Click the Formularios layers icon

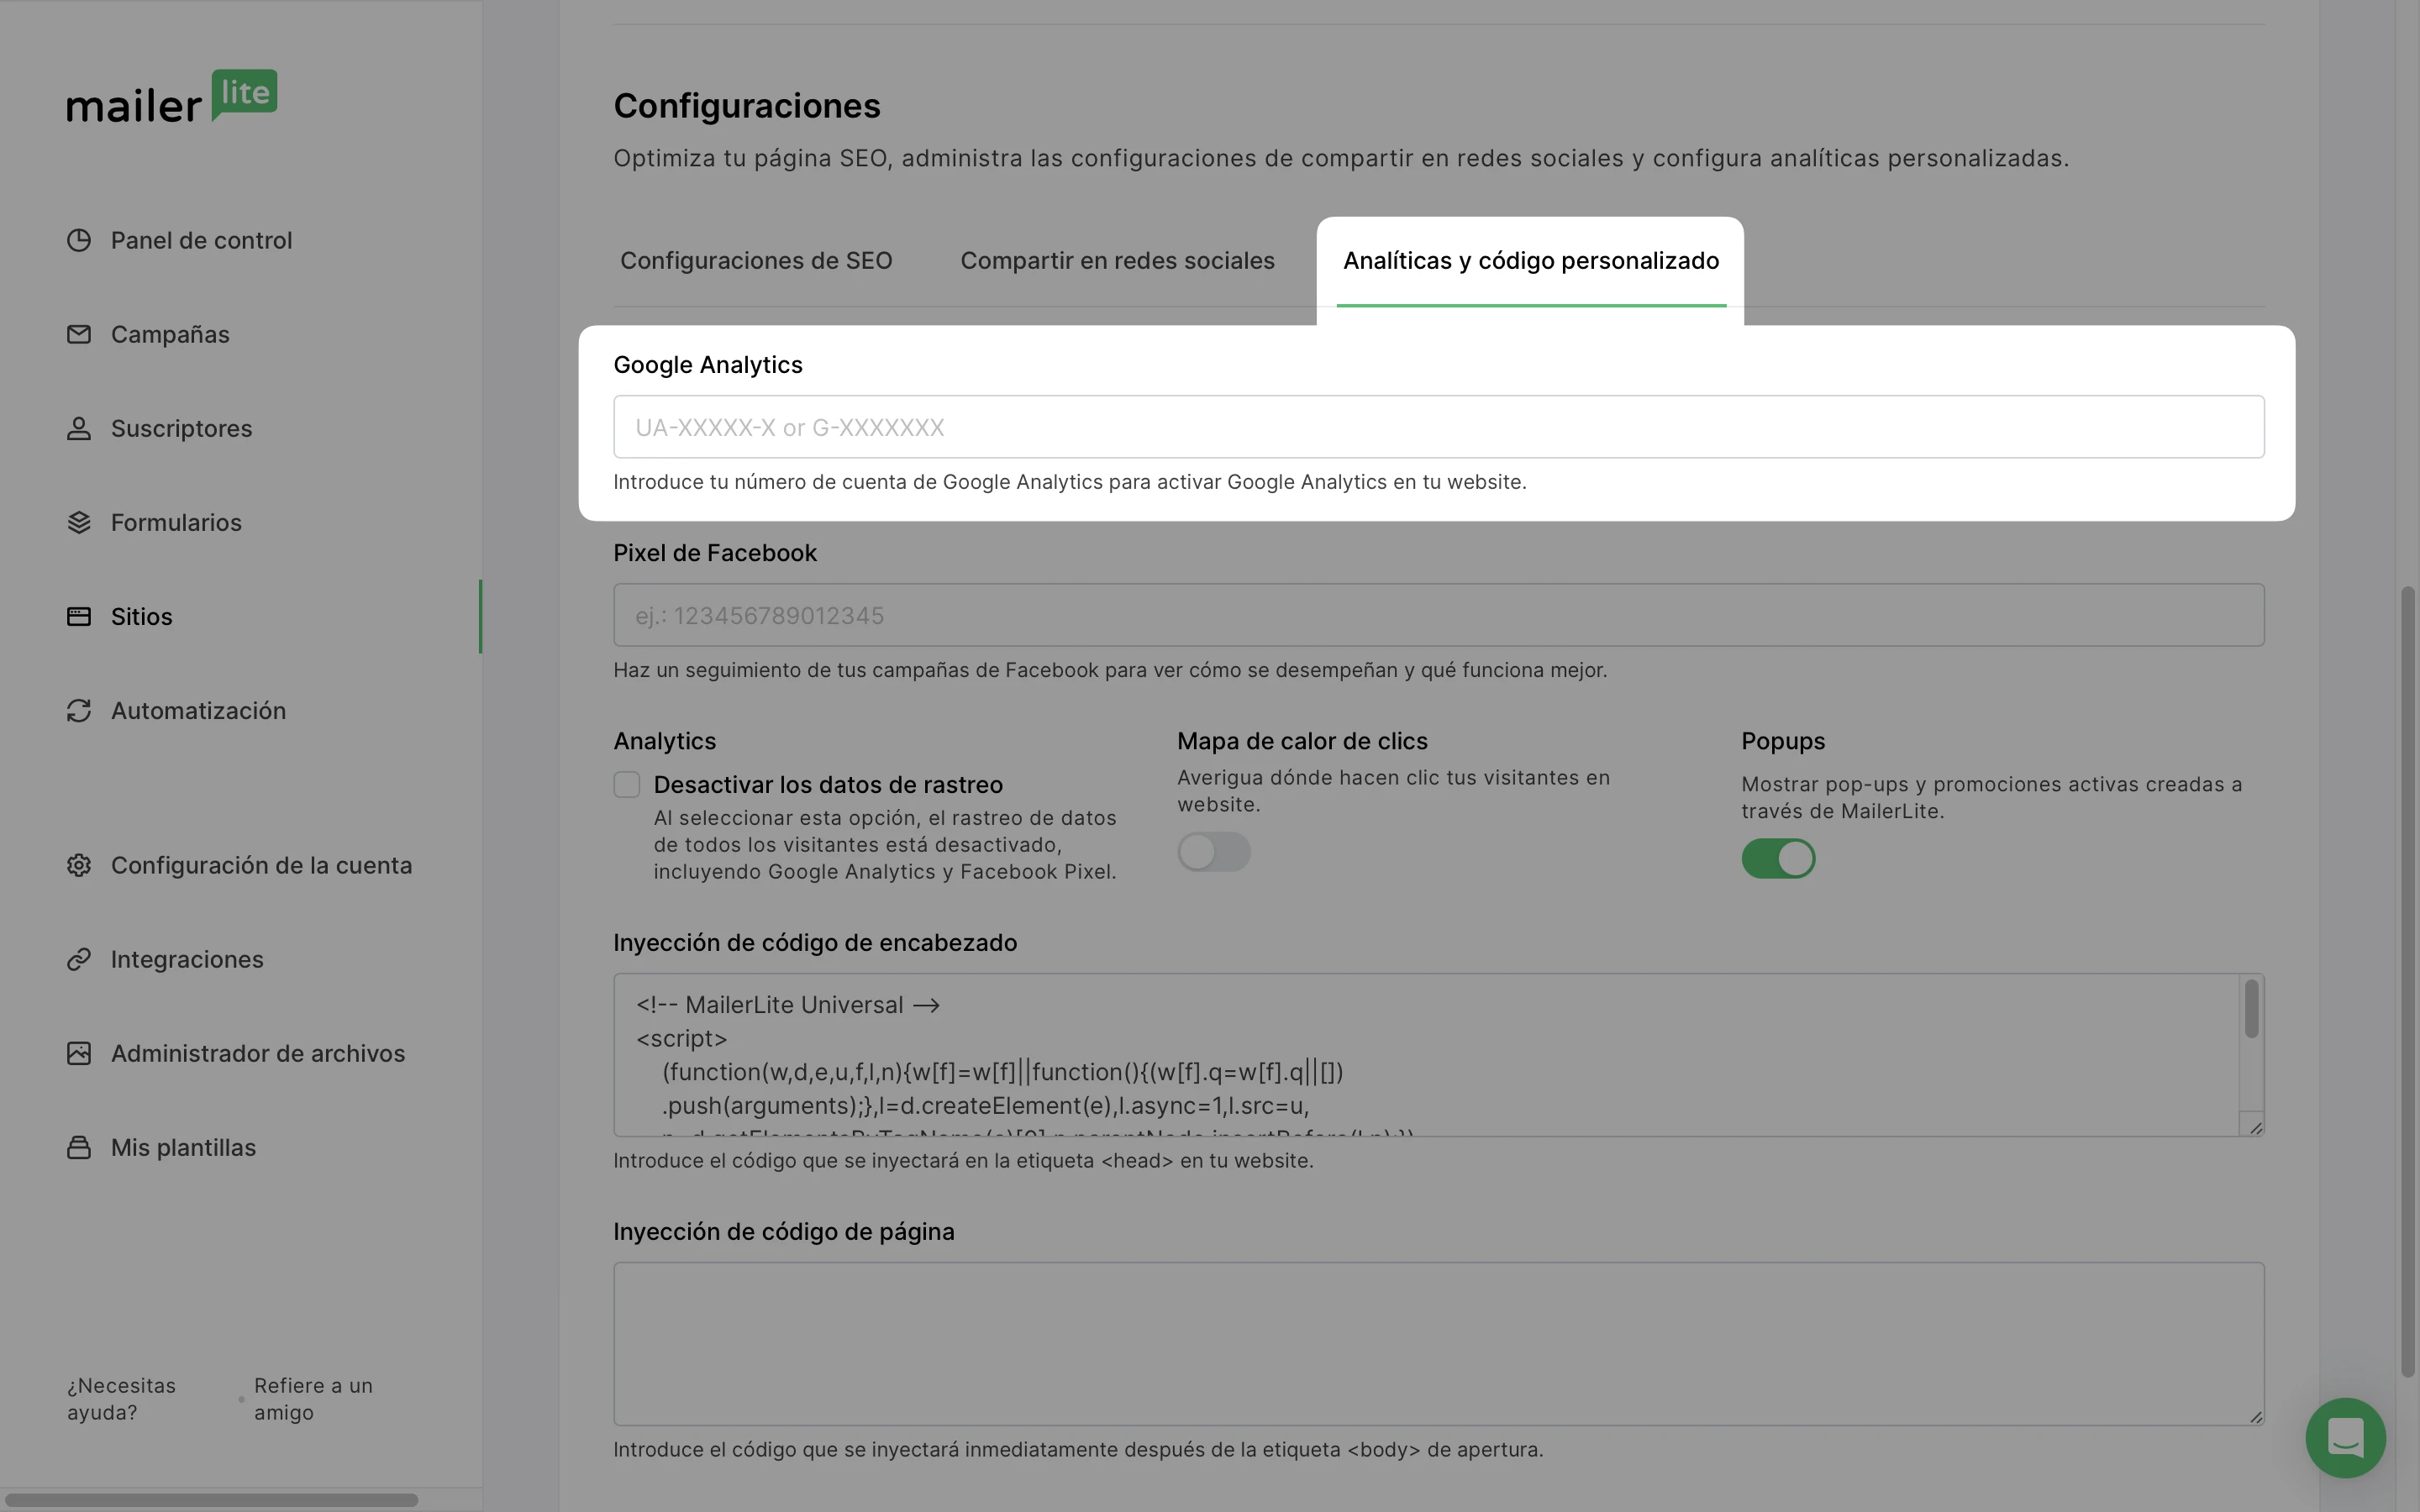click(x=79, y=522)
